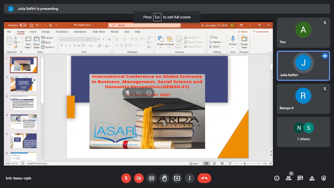Select the Julia Safitri participant tile
The width and height of the screenshot is (334, 188).
pyautogui.click(x=303, y=66)
